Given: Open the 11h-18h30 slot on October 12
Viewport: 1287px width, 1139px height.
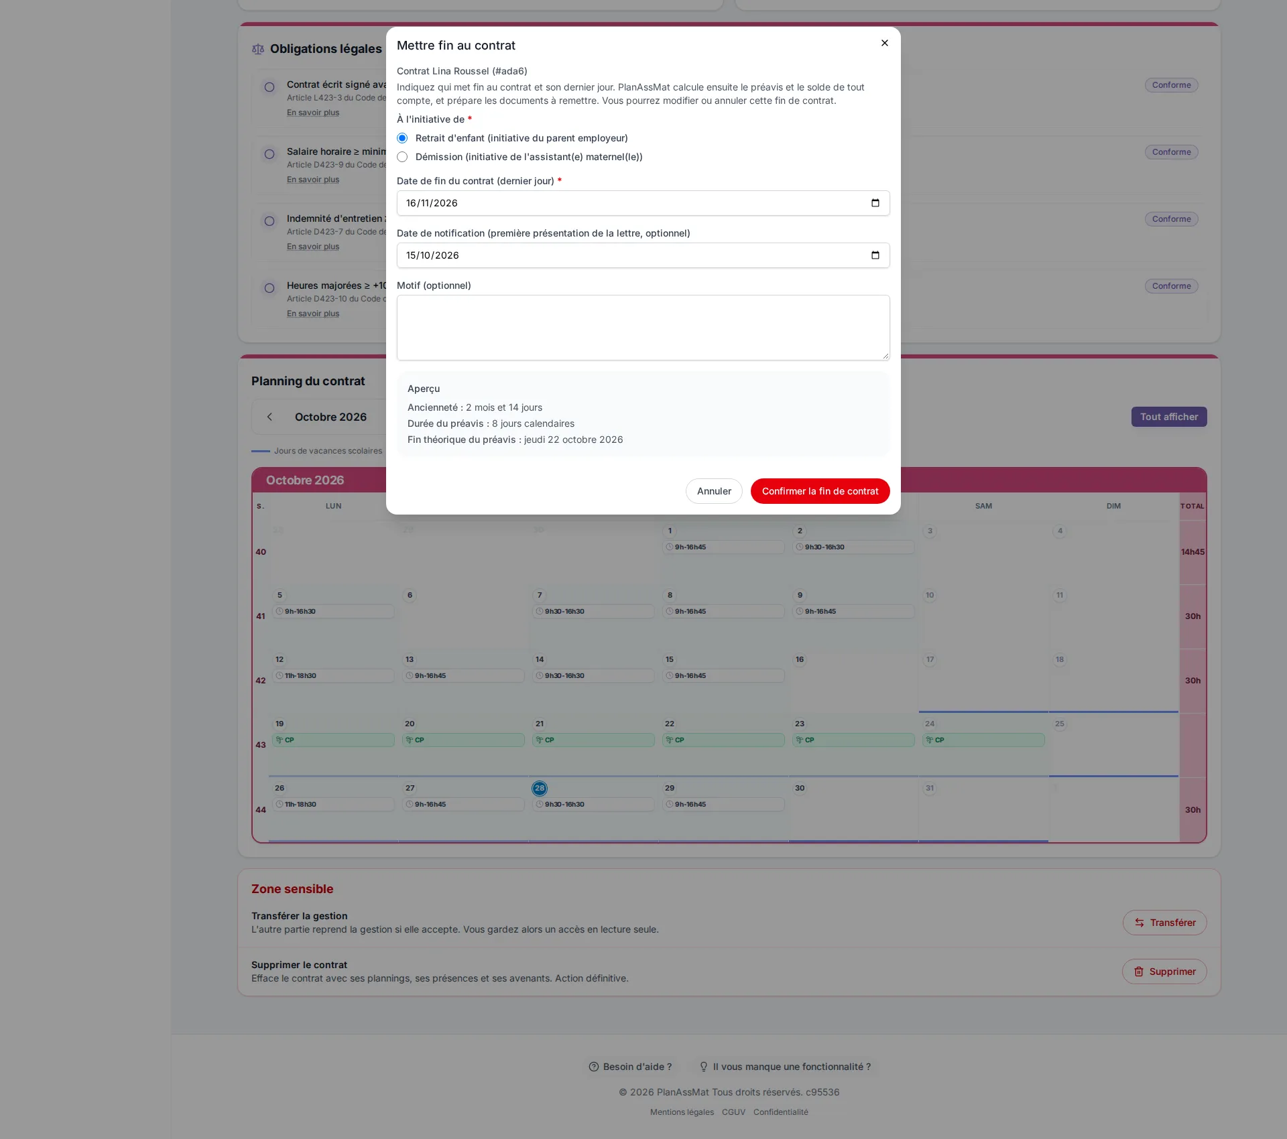Looking at the screenshot, I should pos(333,676).
